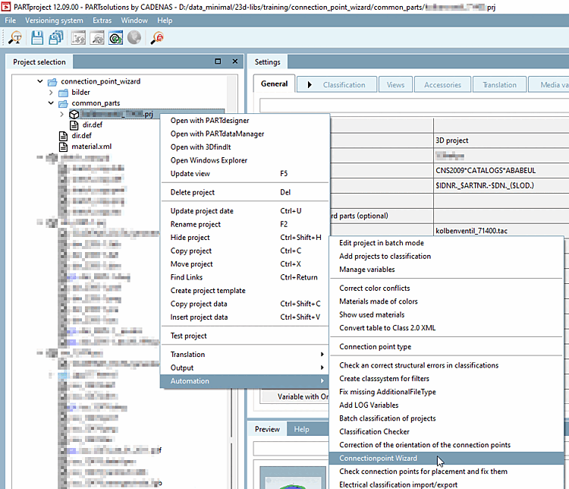569x489 pixels.
Task: Collapse the connection_point_wizard folder
Action: (x=41, y=81)
